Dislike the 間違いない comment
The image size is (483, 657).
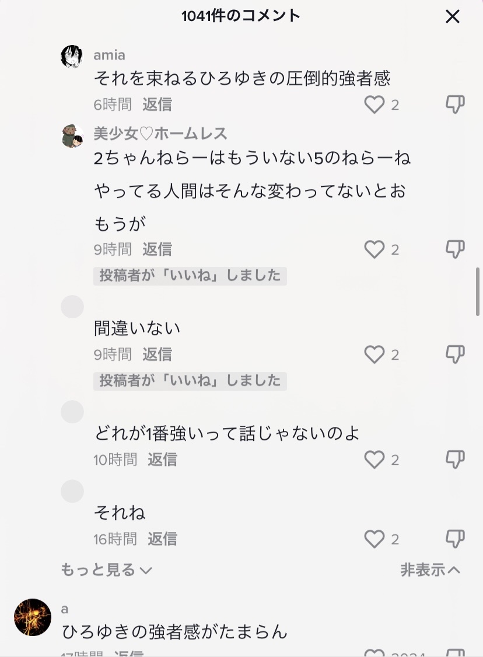pyautogui.click(x=455, y=354)
